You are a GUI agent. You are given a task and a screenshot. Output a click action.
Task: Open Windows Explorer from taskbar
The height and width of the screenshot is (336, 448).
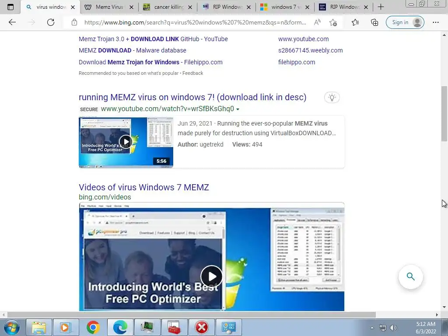tap(39, 327)
